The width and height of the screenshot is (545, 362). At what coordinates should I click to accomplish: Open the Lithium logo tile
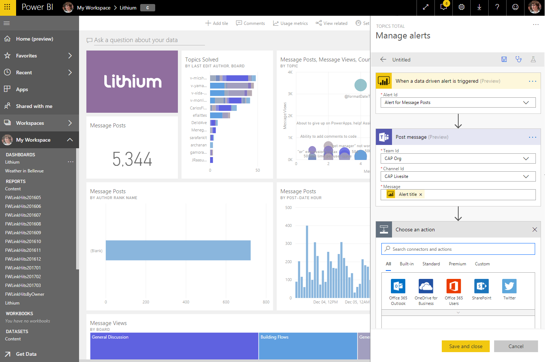click(132, 82)
